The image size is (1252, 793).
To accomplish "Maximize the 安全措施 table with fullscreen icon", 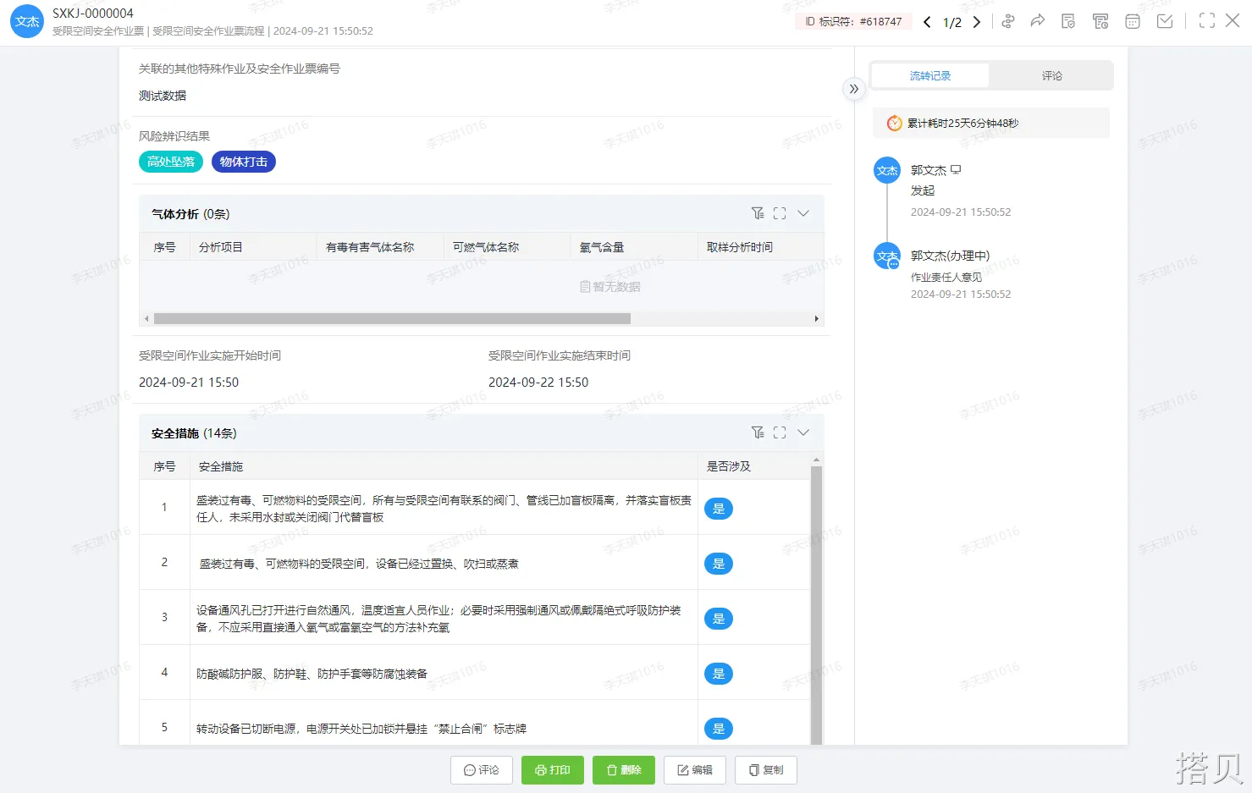I will [x=780, y=432].
